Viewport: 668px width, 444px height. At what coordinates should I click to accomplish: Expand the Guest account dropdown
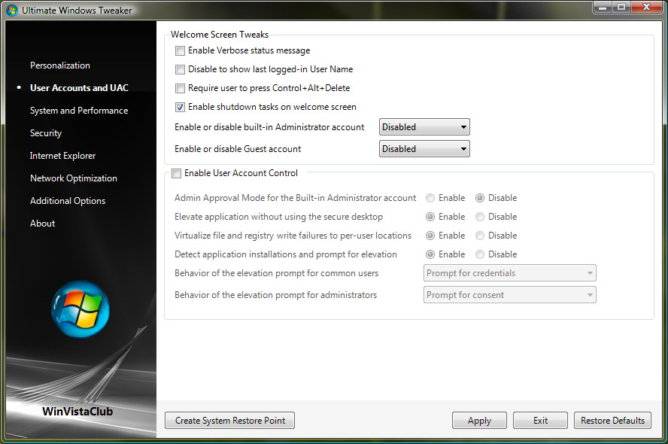click(424, 149)
